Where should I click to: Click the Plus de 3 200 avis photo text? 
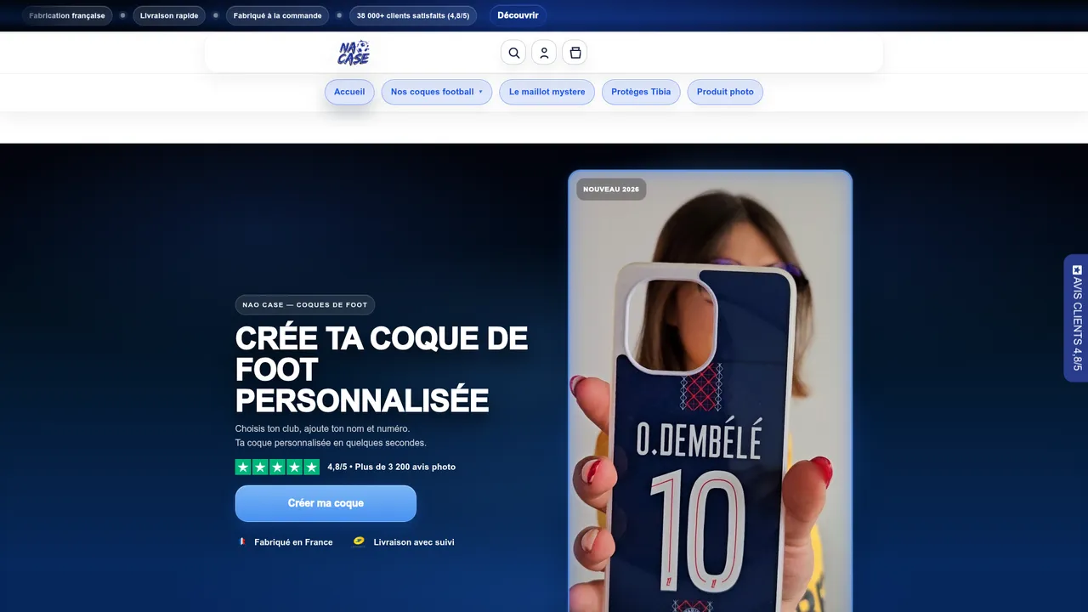[405, 467]
